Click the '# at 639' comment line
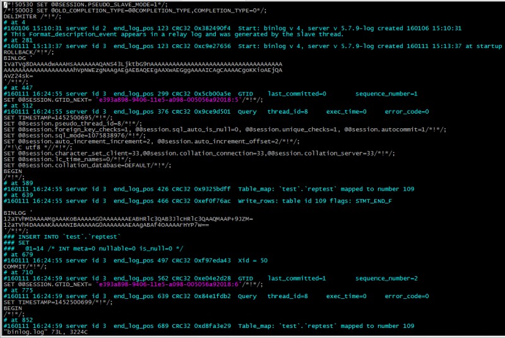 (x=18, y=195)
